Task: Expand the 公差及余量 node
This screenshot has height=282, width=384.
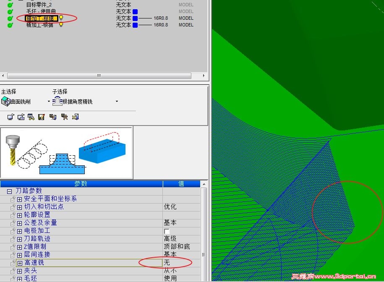Action: pos(20,224)
